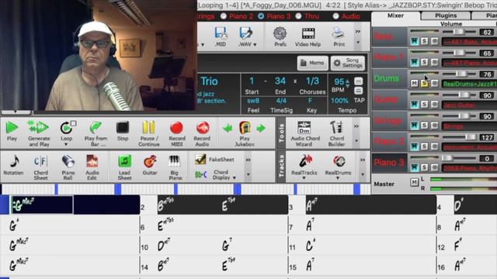Open the Chord Sheet view
Screen dimensions: 497x279
pos(41,167)
